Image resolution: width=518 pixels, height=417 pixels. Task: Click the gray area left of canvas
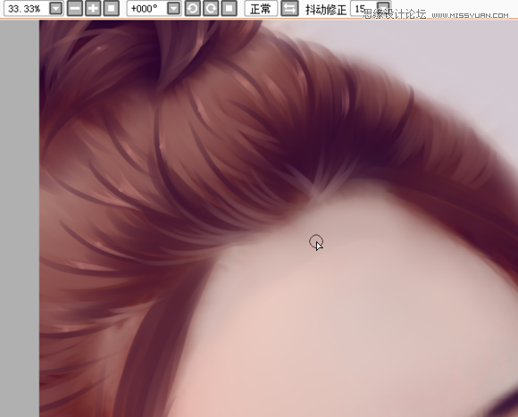coord(20,218)
